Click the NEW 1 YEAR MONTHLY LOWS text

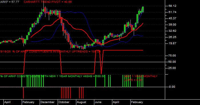coord(141,78)
